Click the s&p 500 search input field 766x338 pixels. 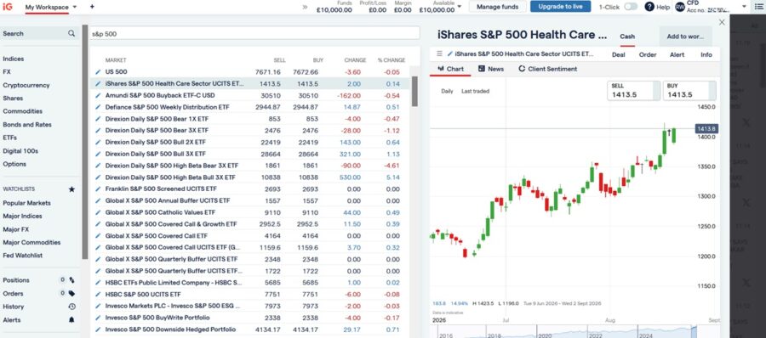click(x=254, y=34)
